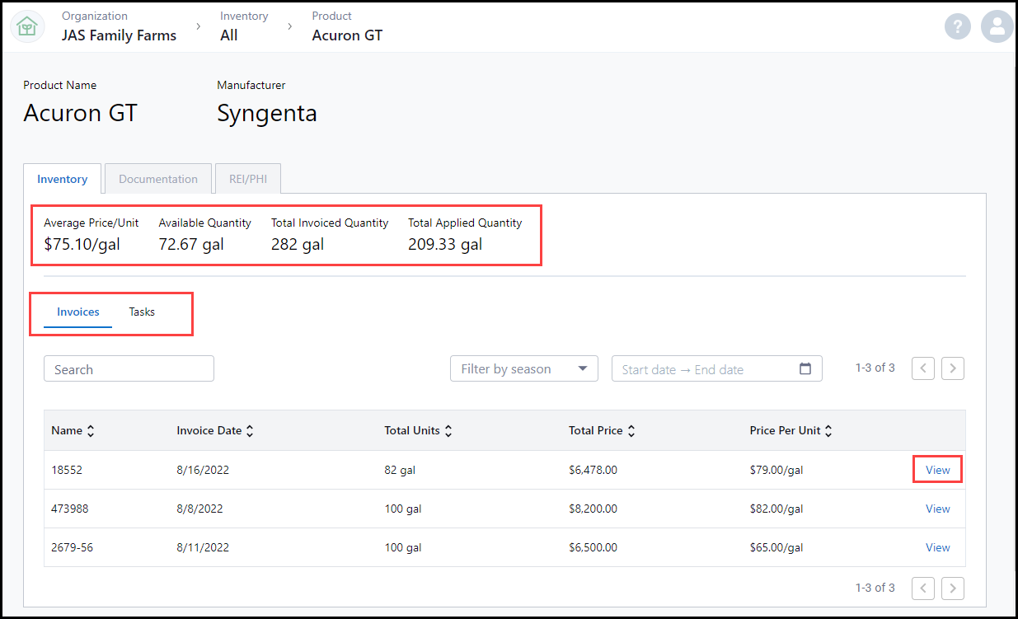Click the farm home logo icon
1018x619 pixels.
(27, 26)
